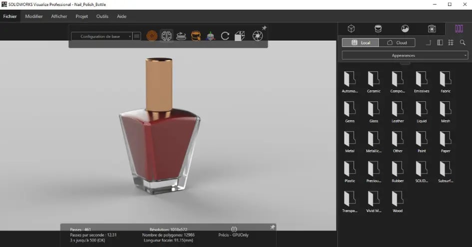472x247 pixels.
Task: Toggle the pin on the statistics bar
Action: 272,227
